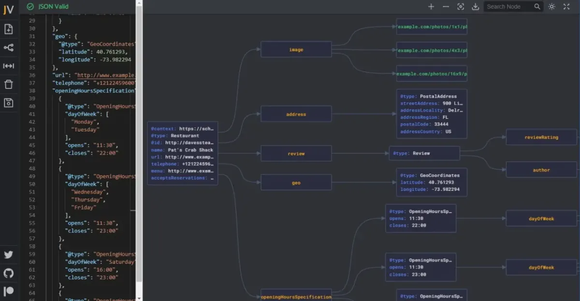Select the openingHoursSpecification node

(296, 297)
